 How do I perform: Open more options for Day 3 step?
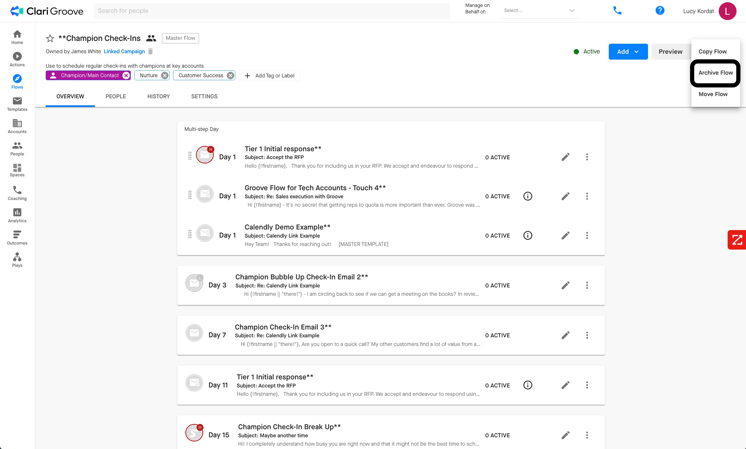click(587, 285)
